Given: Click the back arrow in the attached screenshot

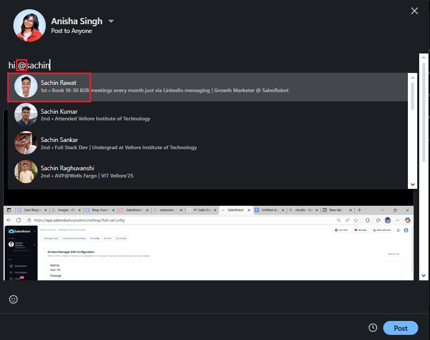Looking at the screenshot, I should point(9,220).
